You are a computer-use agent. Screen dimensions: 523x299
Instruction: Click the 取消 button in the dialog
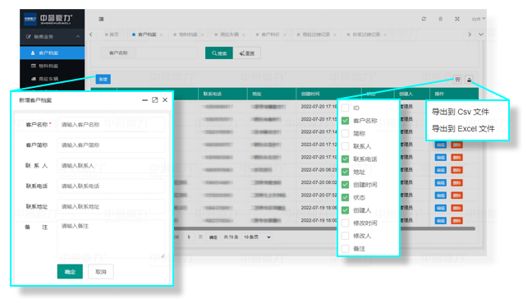[101, 272]
